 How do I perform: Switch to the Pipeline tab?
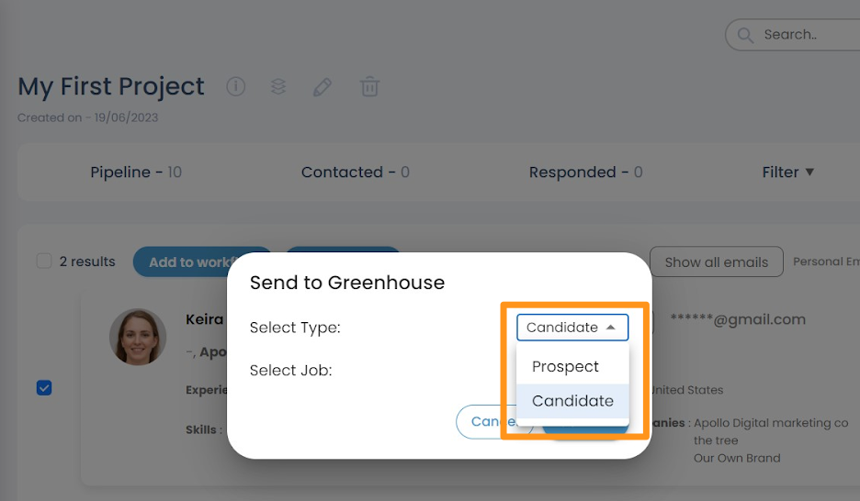click(x=136, y=172)
